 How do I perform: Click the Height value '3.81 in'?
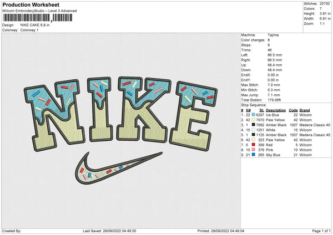325,13
